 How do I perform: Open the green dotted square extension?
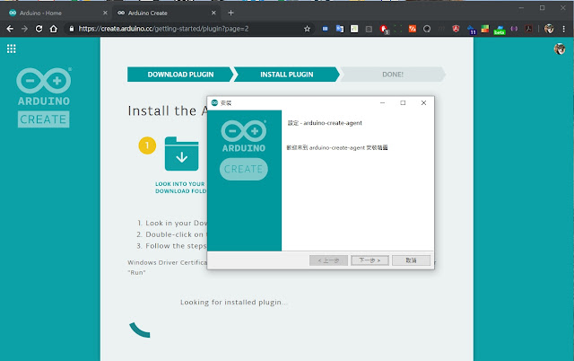click(398, 29)
